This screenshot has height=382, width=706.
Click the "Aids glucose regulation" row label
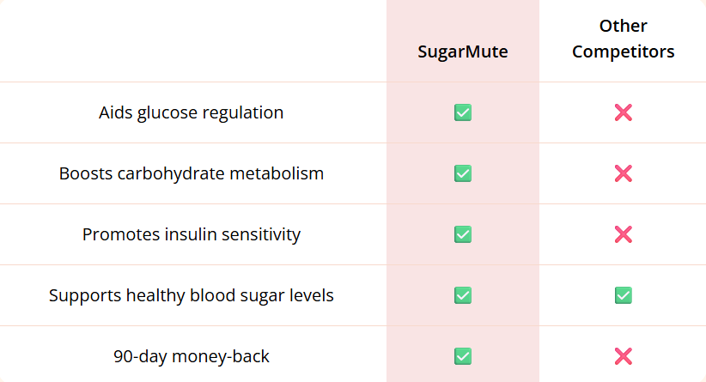point(191,112)
